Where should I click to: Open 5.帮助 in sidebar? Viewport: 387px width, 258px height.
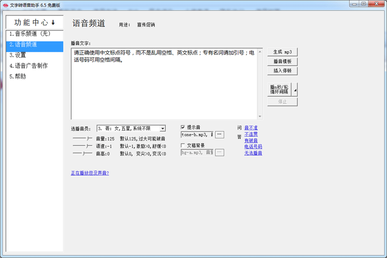18,76
